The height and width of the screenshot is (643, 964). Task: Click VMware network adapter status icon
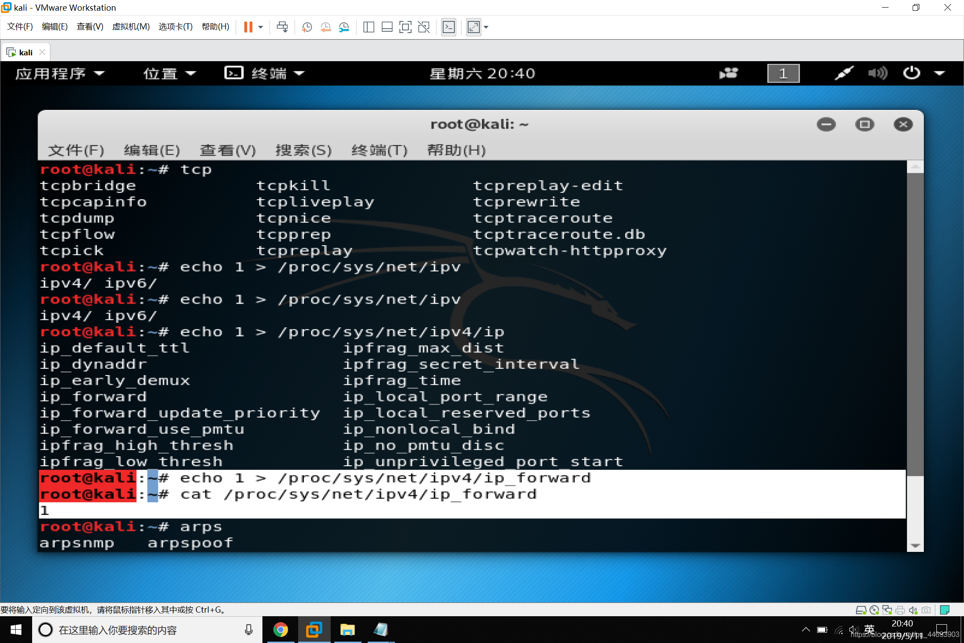tap(887, 610)
